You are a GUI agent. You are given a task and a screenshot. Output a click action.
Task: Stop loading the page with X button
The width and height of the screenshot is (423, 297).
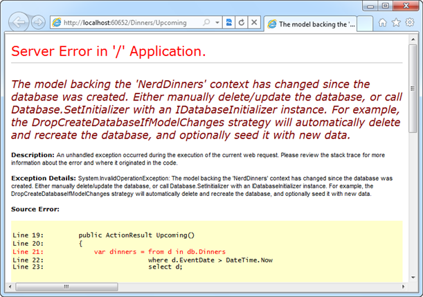click(254, 22)
